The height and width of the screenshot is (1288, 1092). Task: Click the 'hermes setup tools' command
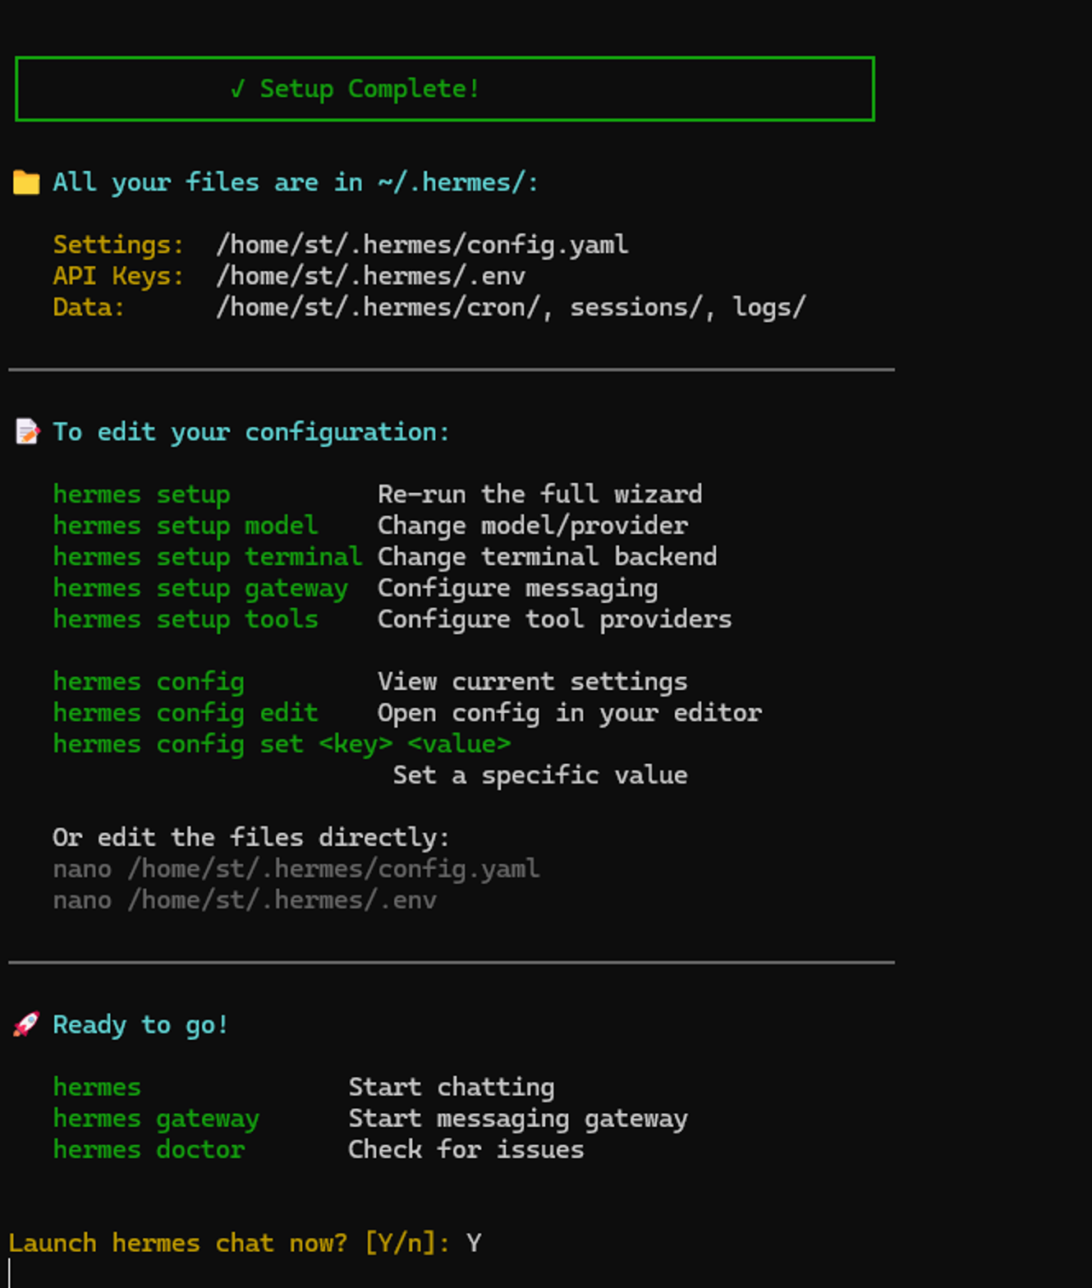(x=185, y=619)
